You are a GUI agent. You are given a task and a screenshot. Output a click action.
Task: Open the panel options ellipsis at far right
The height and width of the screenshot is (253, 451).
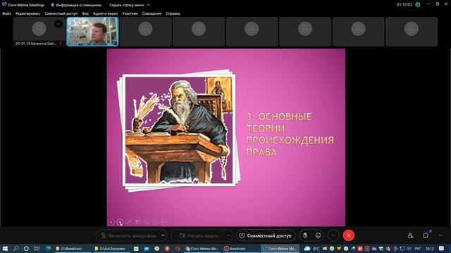coord(441,235)
